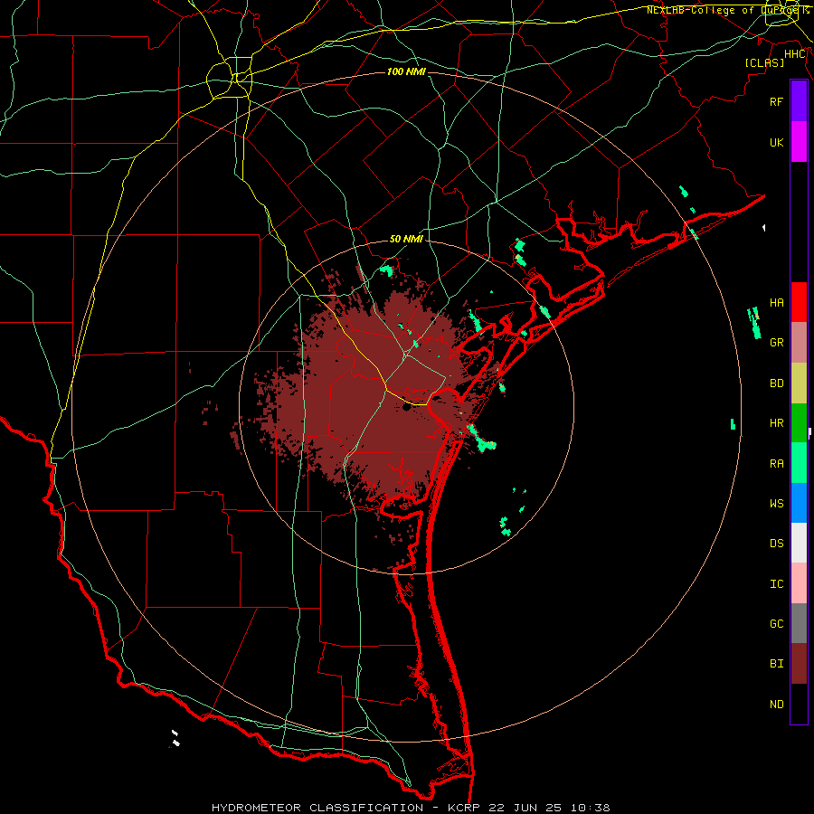Click the UK magenta legend swatch

[x=799, y=142]
